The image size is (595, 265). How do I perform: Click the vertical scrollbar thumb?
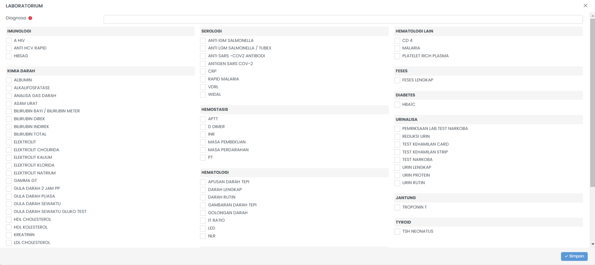[x=592, y=103]
